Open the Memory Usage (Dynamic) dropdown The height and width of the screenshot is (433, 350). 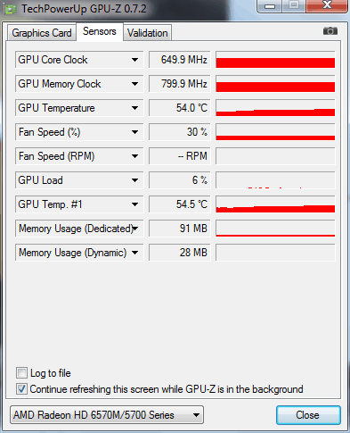[134, 253]
